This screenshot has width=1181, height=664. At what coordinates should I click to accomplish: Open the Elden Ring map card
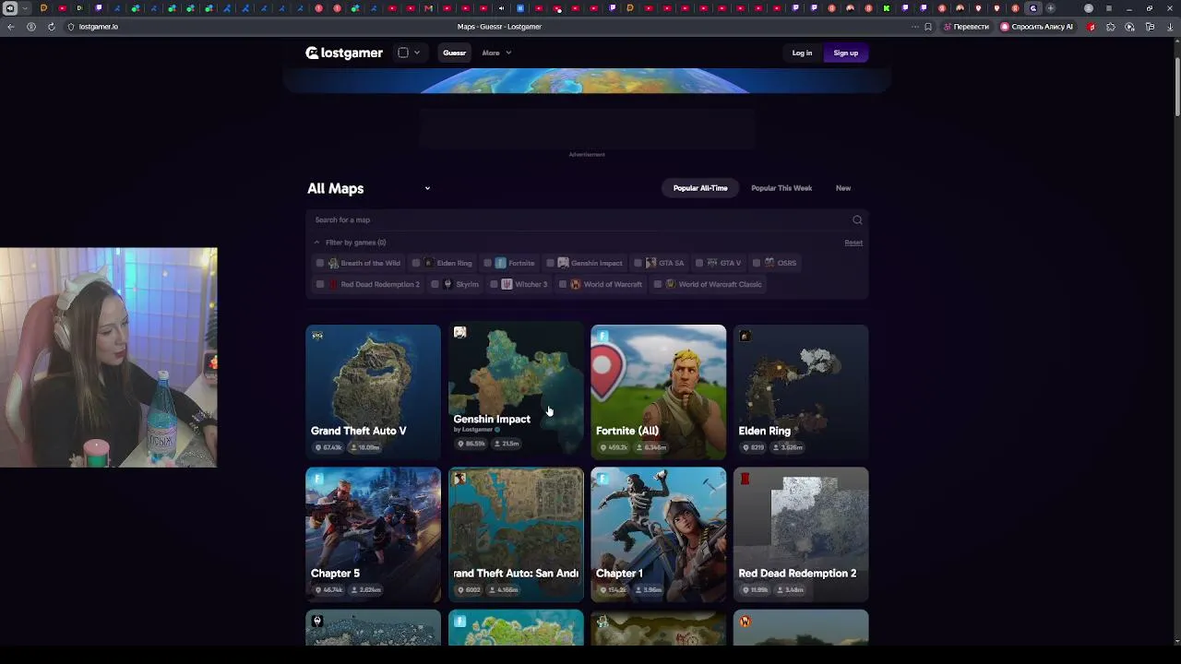801,392
